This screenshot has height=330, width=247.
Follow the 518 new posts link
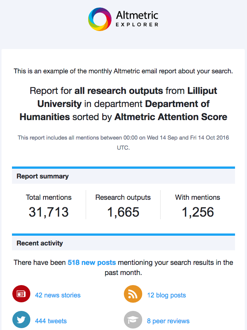(92, 263)
